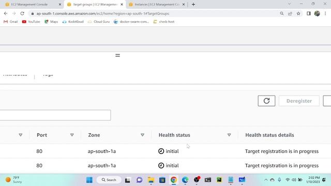Open the volume tray icon
This screenshot has width=331, height=186.
point(294,180)
